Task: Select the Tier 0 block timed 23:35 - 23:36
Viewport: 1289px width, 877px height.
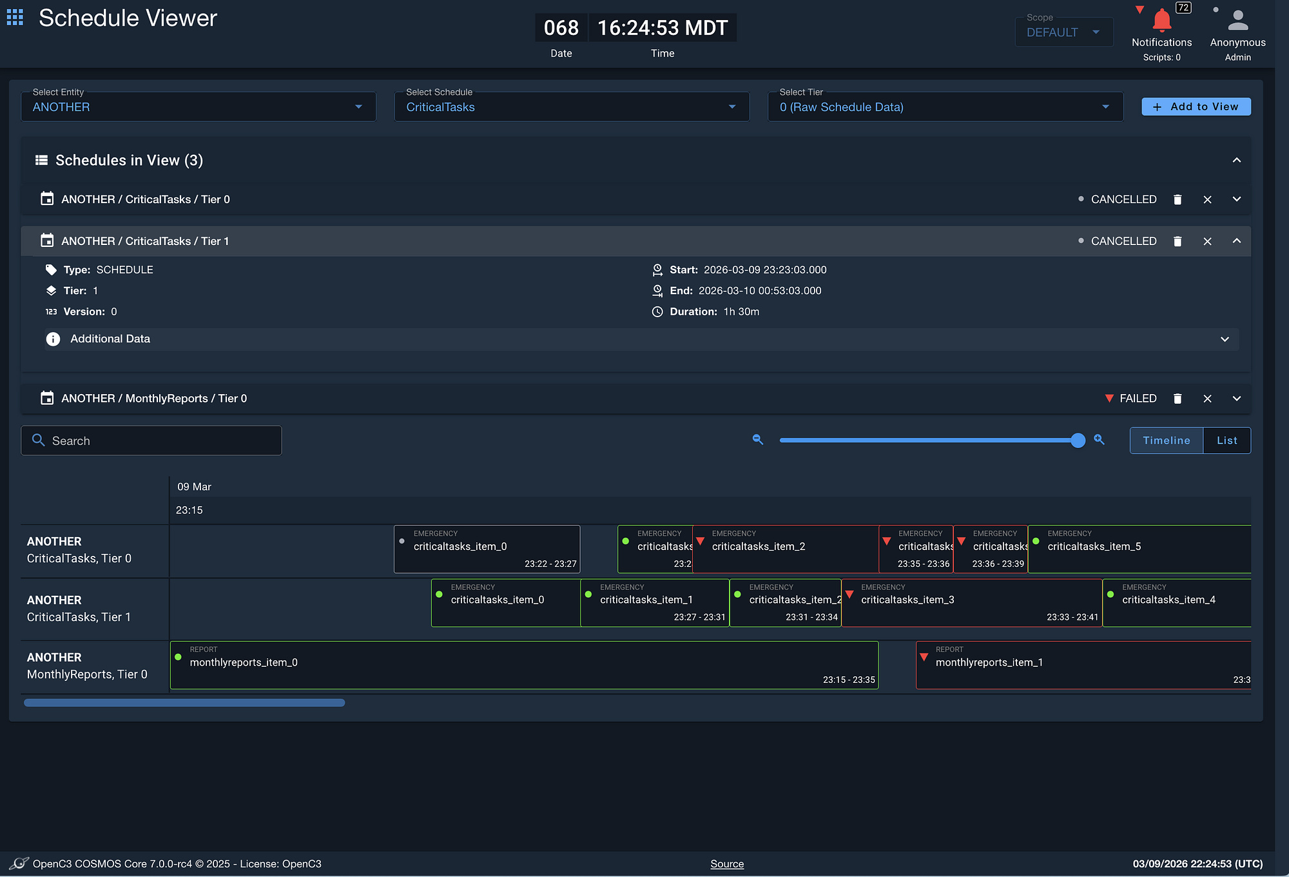Action: click(x=916, y=549)
